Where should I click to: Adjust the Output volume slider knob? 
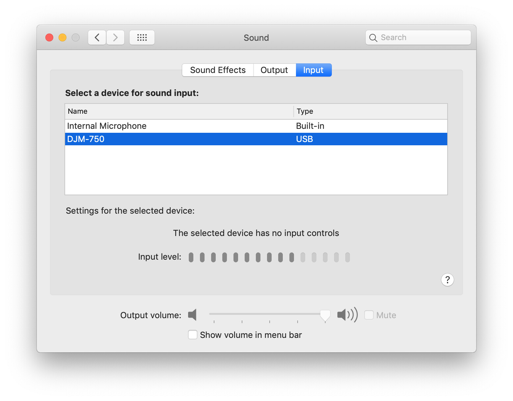325,315
